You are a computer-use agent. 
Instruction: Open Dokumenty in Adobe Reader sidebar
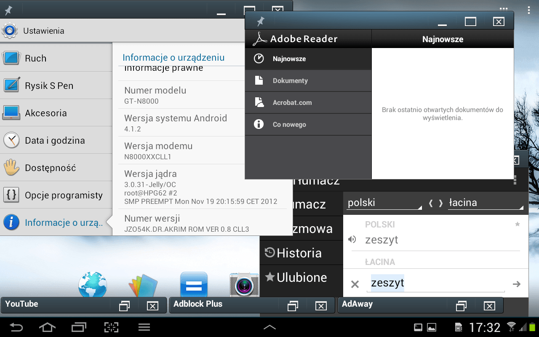(308, 81)
